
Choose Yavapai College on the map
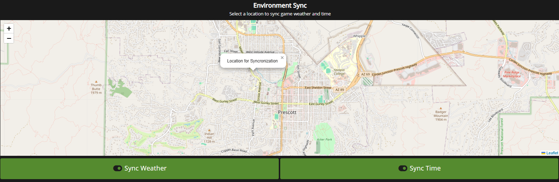[339, 71]
